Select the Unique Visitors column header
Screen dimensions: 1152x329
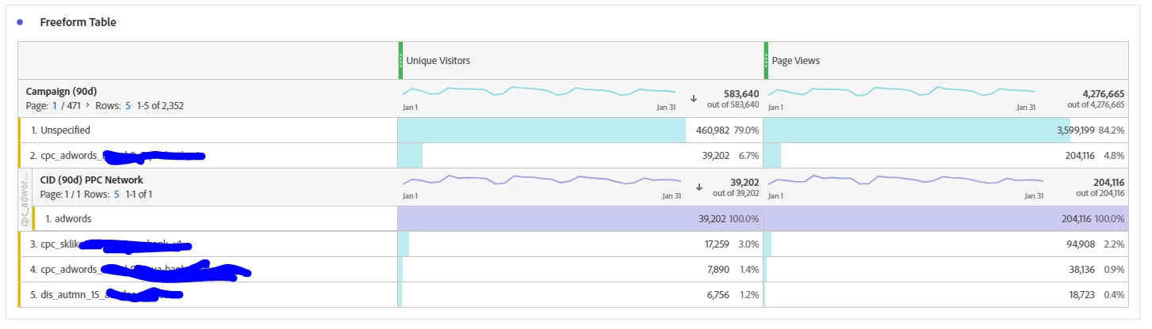tap(438, 60)
